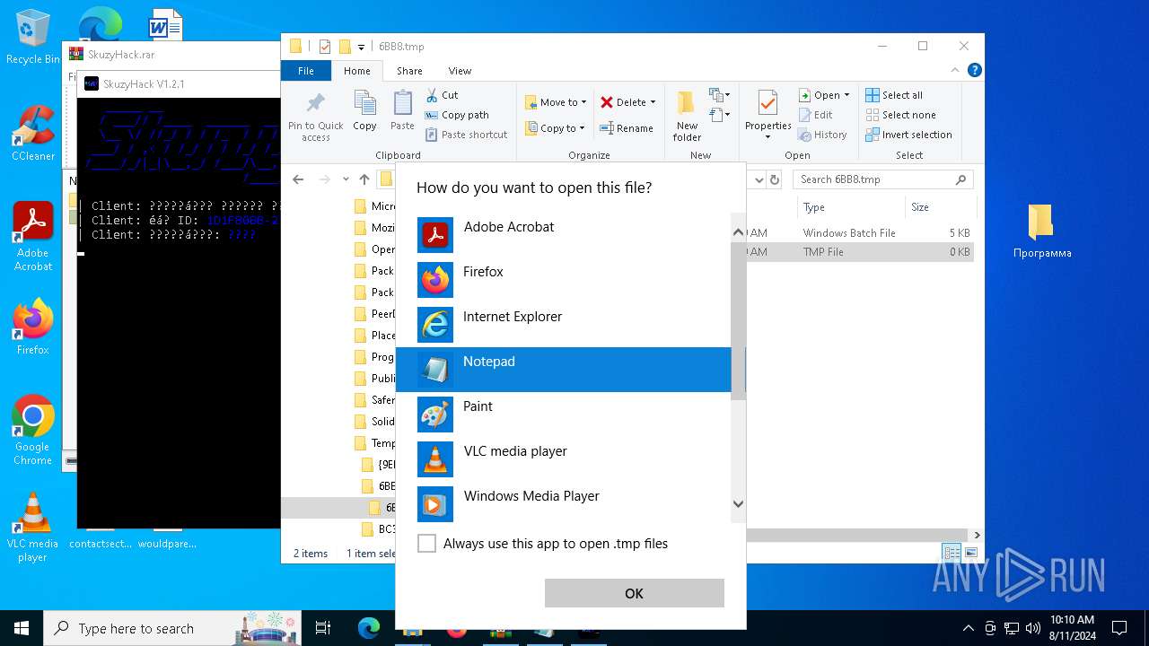Sort by the Type column header

click(852, 207)
